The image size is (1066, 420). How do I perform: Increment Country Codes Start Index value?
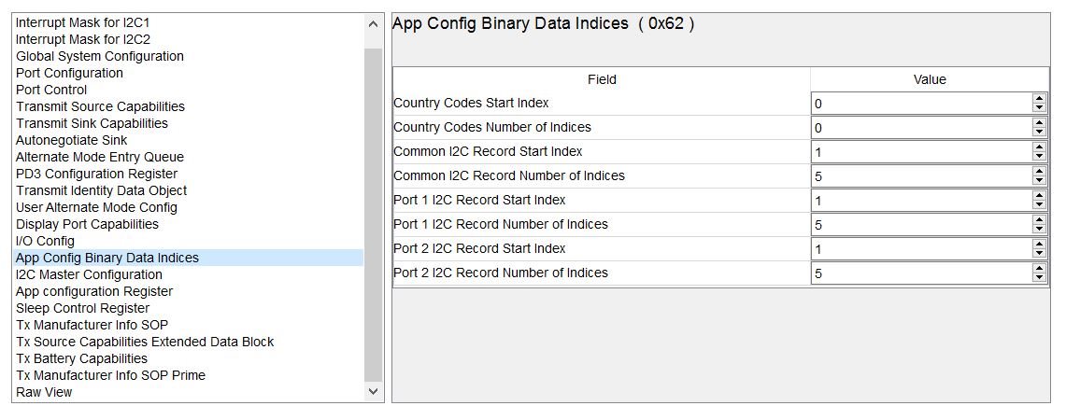coord(1039,99)
